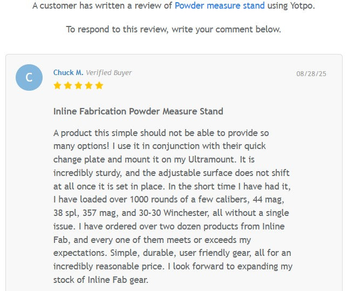The height and width of the screenshot is (291, 348).
Task: Click the Inline Fabrication Powder Measure Stand title
Action: [x=138, y=112]
